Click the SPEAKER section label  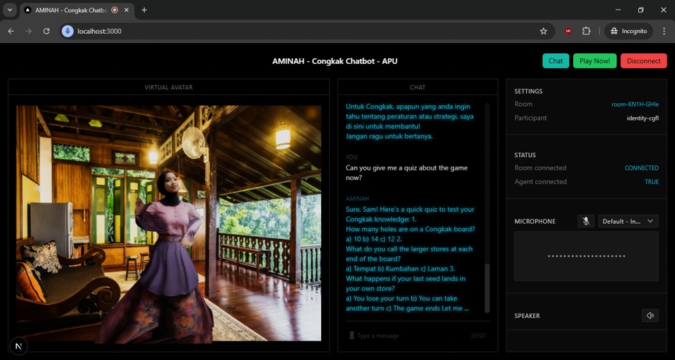(x=527, y=316)
